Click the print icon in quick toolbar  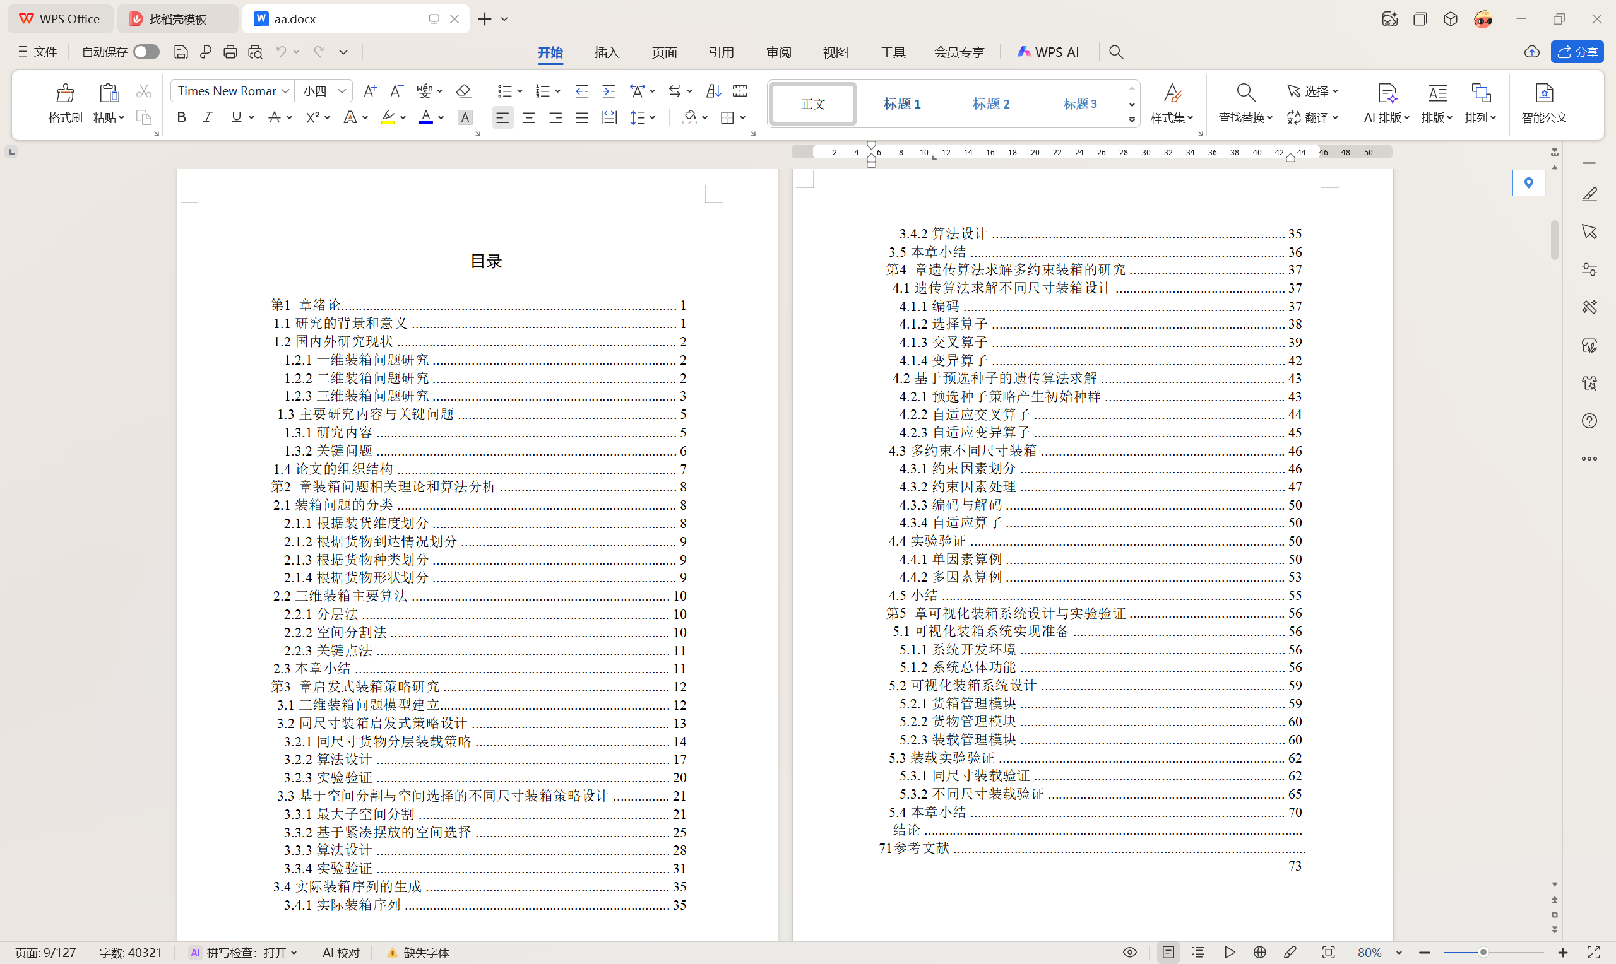point(230,52)
